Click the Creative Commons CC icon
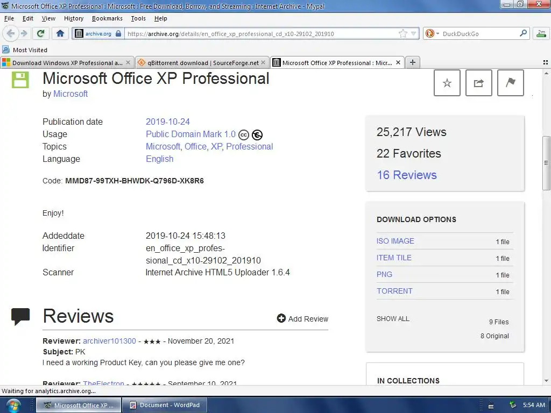The width and height of the screenshot is (551, 413). click(244, 135)
